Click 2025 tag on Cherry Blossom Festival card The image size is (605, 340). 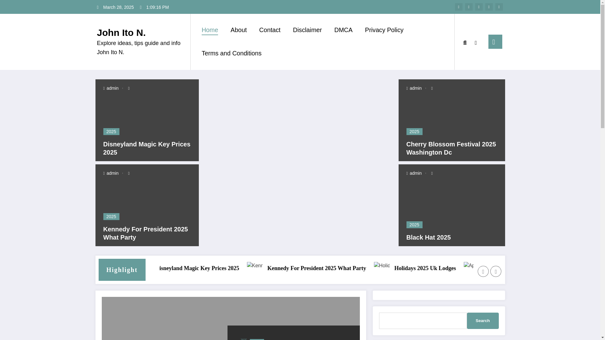(414, 132)
